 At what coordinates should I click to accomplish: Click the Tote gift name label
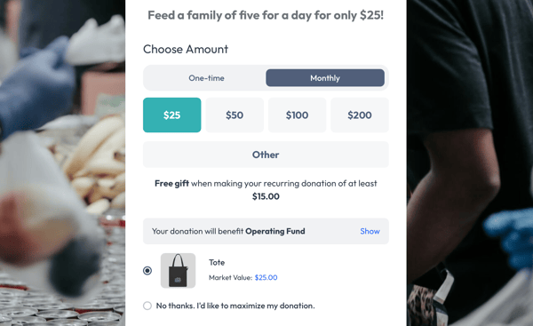(217, 262)
